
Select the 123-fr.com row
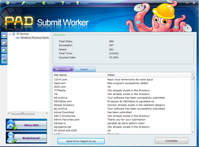click(x=122, y=79)
